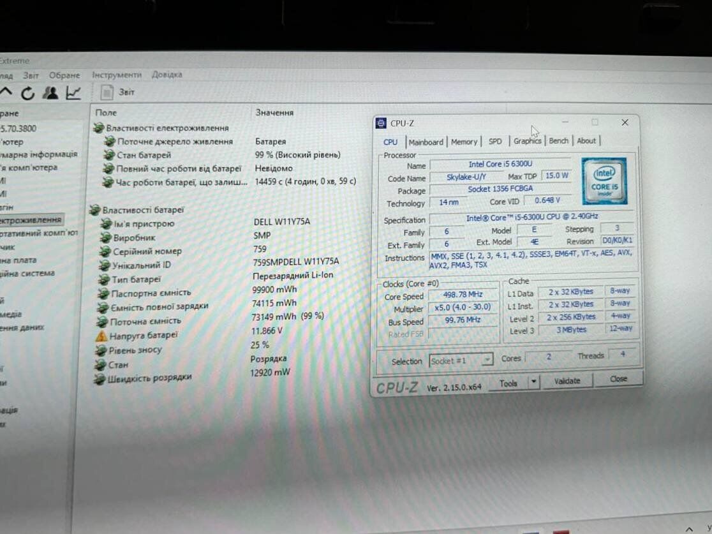Open the Інструменти menu

[116, 75]
